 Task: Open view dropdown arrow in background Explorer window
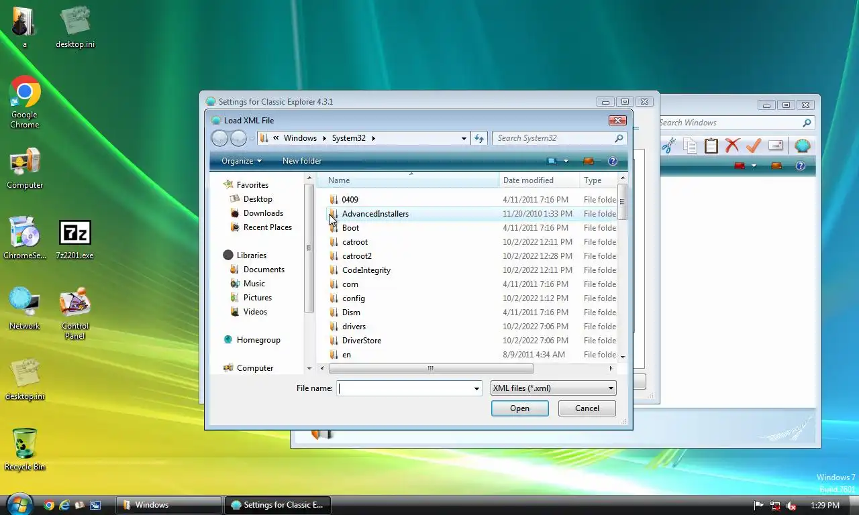click(x=754, y=166)
